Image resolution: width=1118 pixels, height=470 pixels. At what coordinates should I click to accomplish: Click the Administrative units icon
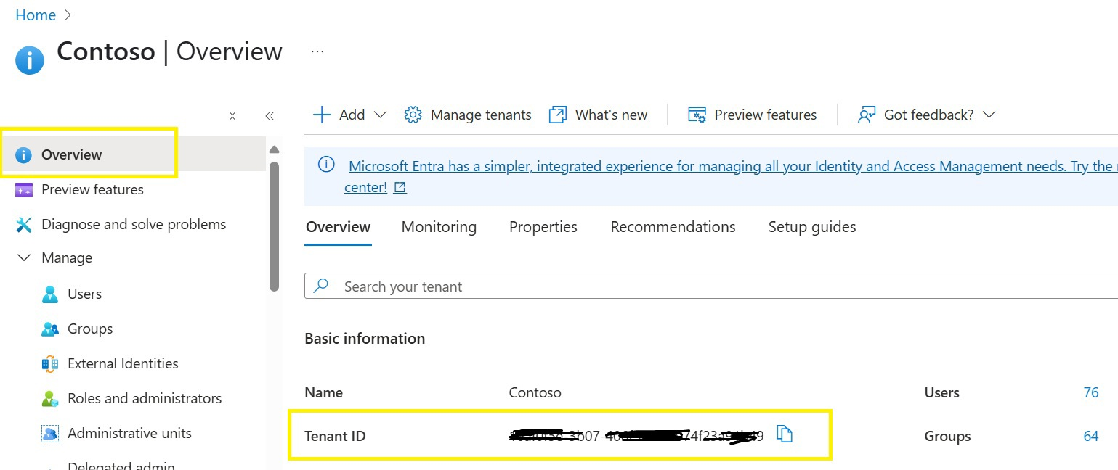pyautogui.click(x=50, y=434)
